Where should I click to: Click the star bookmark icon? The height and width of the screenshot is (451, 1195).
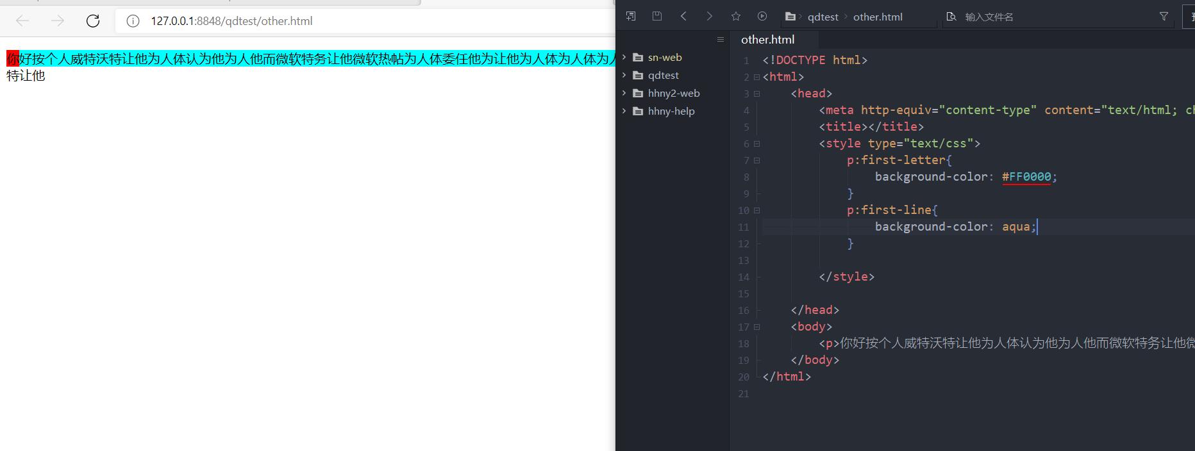point(736,16)
